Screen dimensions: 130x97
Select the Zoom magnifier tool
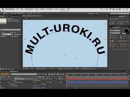coord(7,13)
